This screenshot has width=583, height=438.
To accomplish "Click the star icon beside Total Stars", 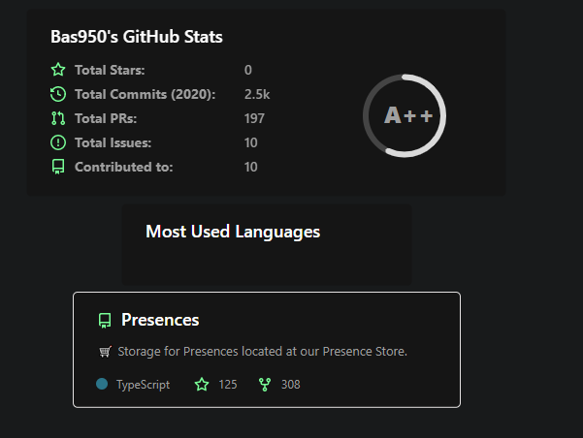I will coord(58,70).
